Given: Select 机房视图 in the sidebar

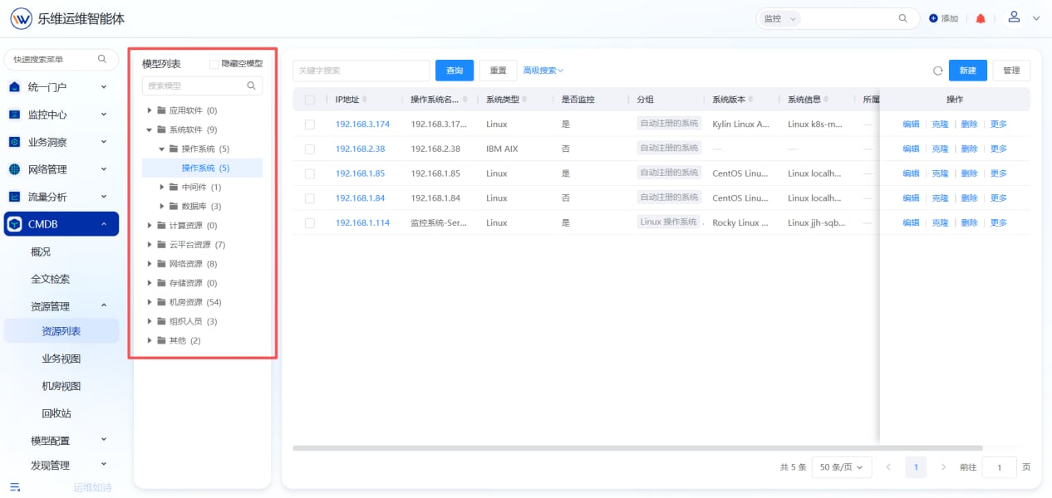Looking at the screenshot, I should point(61,386).
